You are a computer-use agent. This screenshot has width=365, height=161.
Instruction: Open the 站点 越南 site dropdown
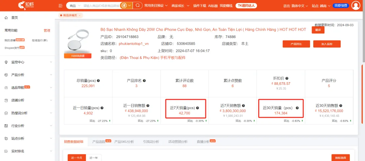321,6
